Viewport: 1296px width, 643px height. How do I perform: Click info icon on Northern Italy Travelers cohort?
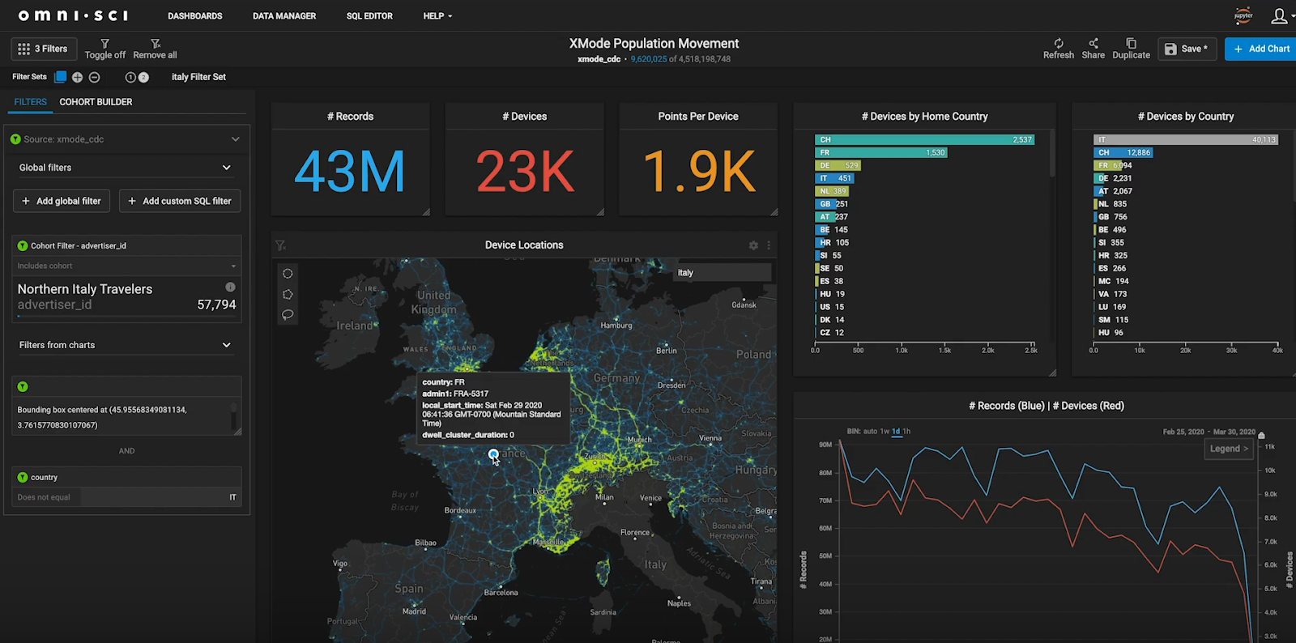coord(230,287)
